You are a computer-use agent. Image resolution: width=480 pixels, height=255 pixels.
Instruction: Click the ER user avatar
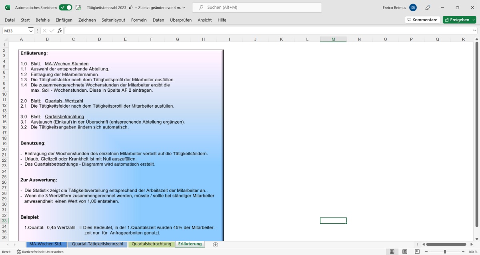coord(413,7)
